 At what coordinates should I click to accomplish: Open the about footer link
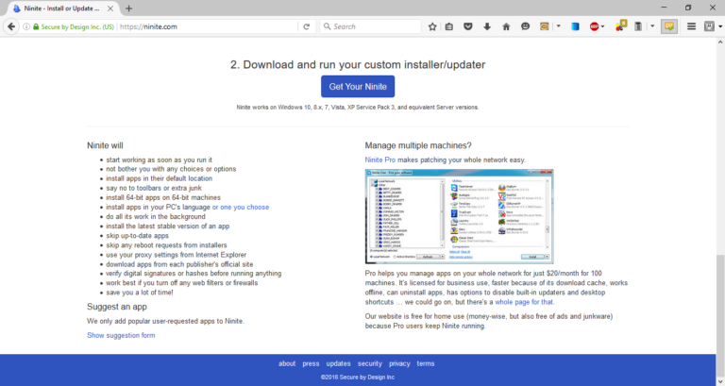[287, 363]
